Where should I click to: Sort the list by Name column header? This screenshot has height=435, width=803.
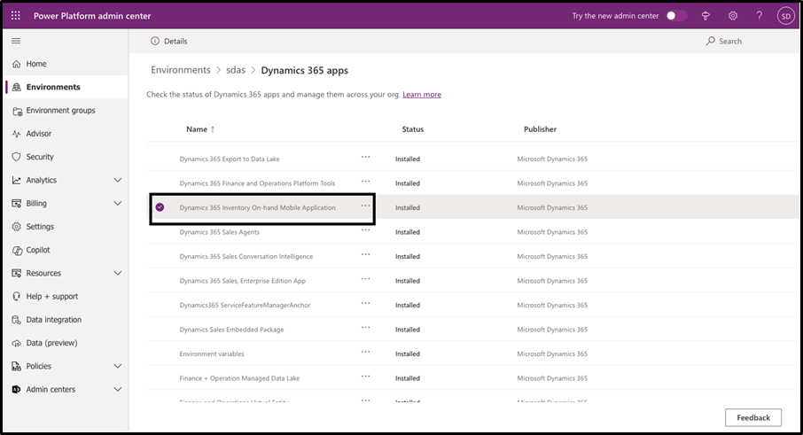click(x=196, y=129)
